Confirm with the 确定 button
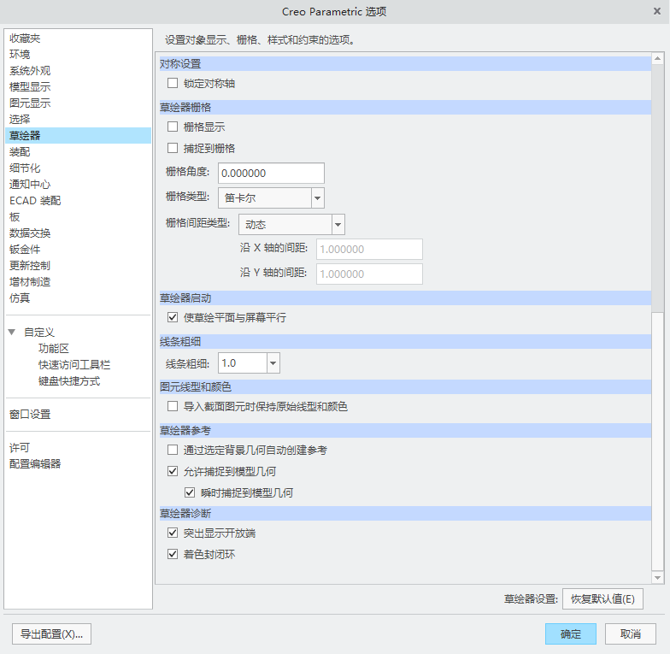The height and width of the screenshot is (654, 670). (x=571, y=634)
